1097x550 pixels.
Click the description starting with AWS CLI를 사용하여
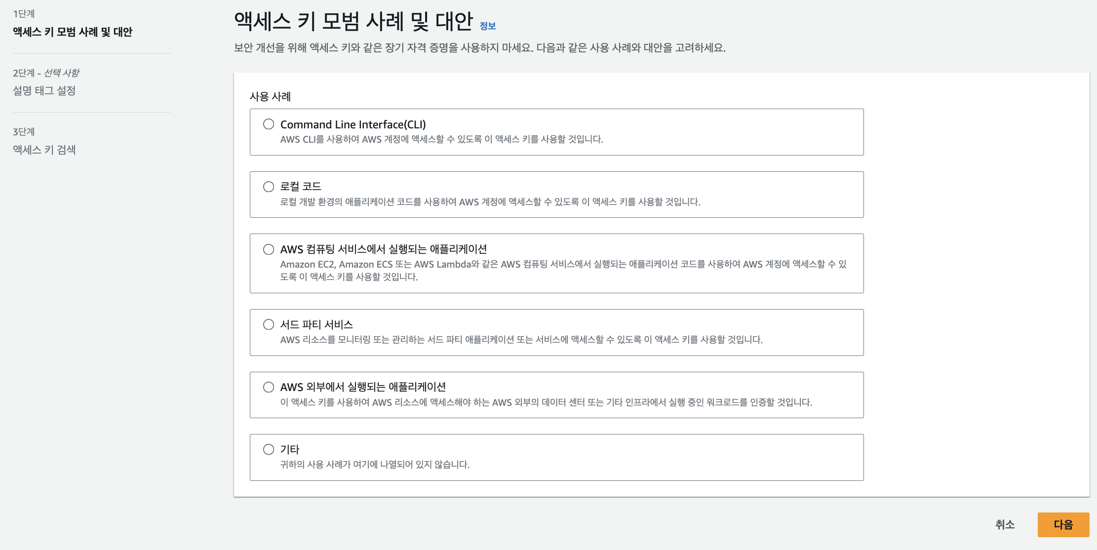[x=442, y=139]
